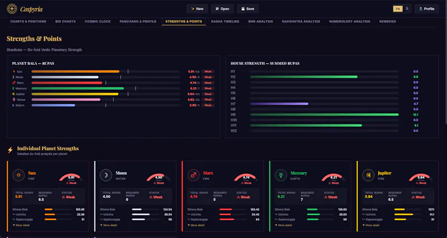
Task: Click the warning Weak status in Sun card stats
Action: point(68,197)
